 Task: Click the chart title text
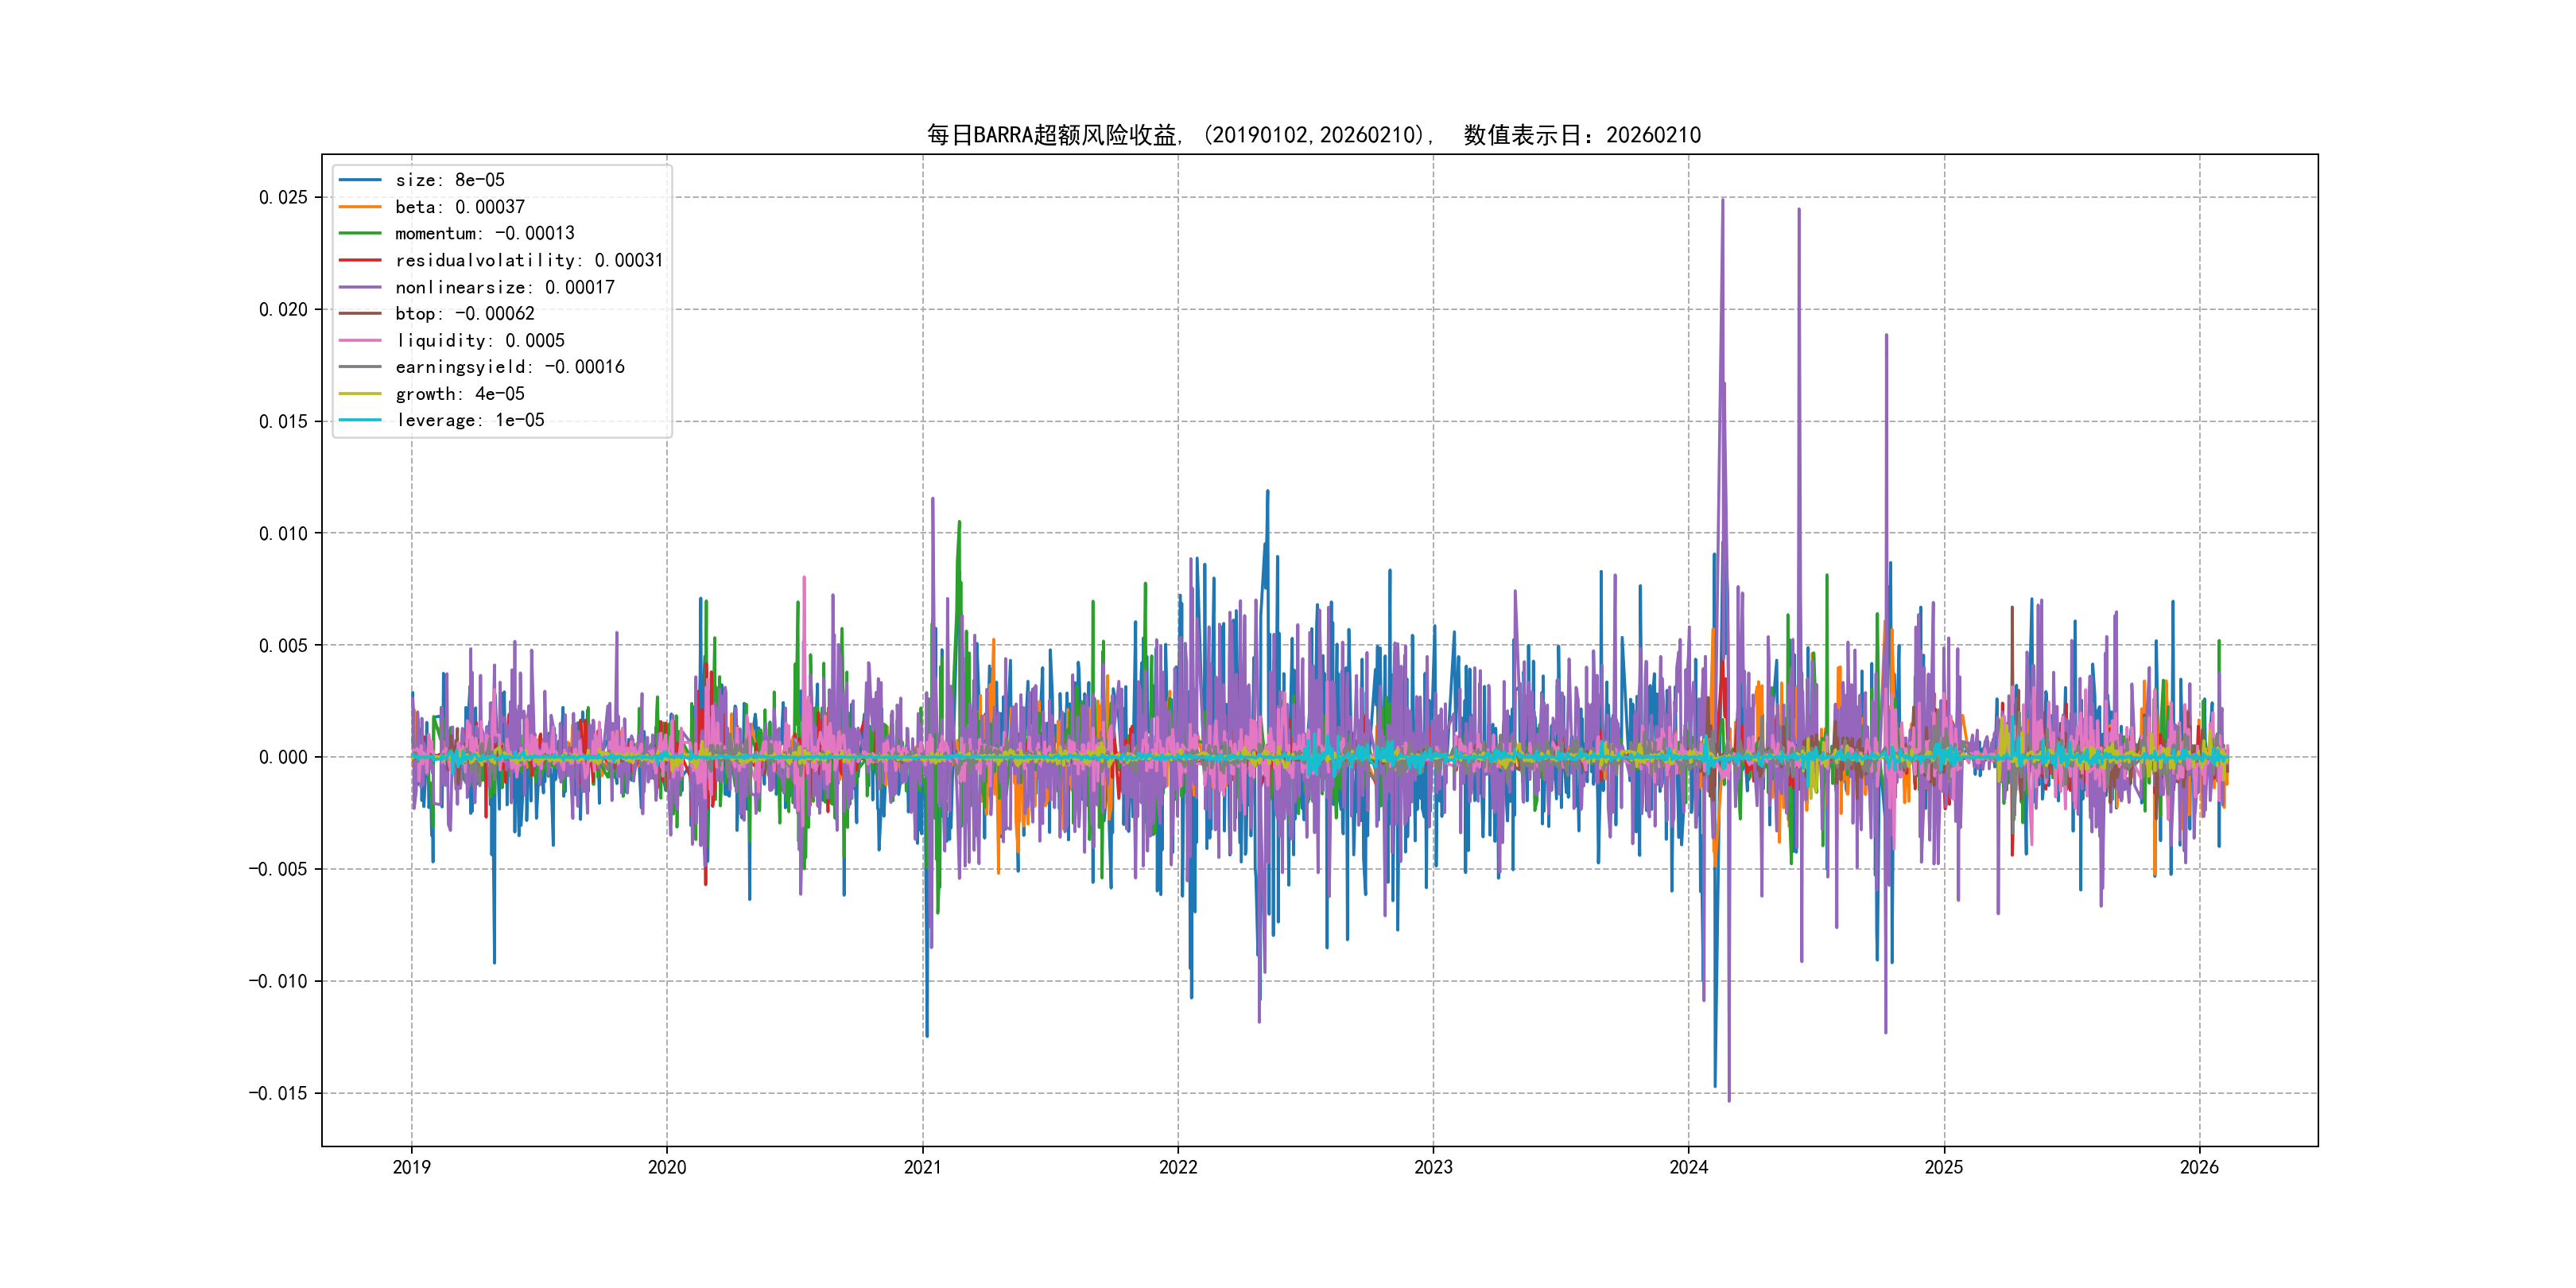pos(1313,135)
